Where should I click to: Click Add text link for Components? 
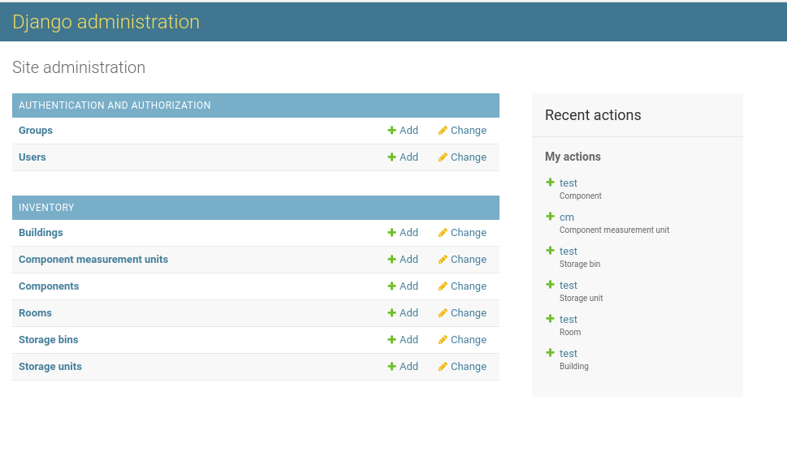click(409, 286)
